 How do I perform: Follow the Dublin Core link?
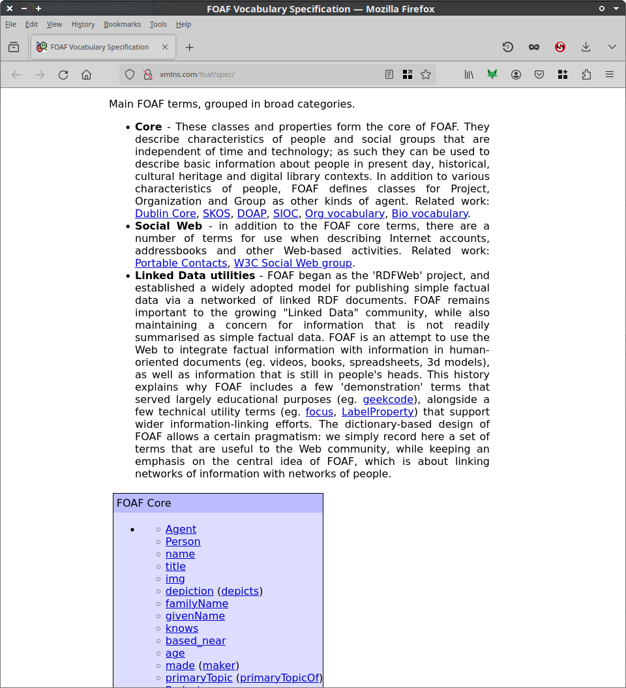click(x=165, y=213)
